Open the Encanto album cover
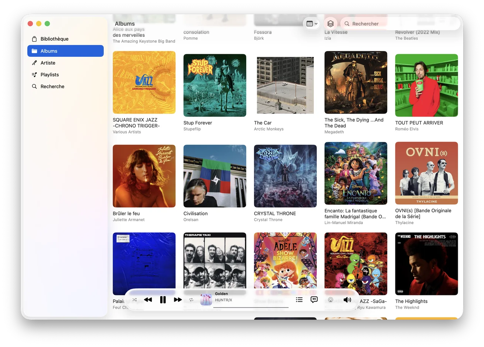484x347 pixels. [356, 173]
